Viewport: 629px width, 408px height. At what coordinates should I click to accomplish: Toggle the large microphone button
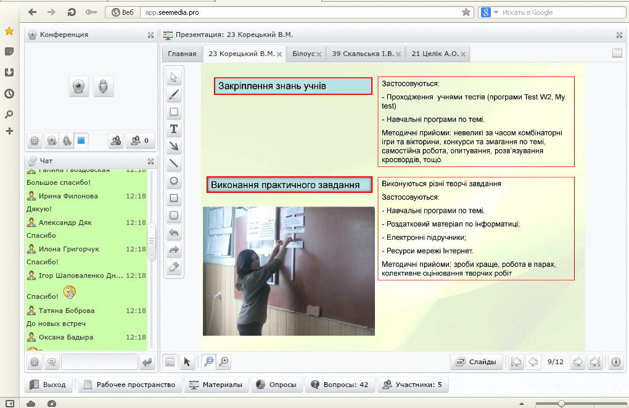104,87
